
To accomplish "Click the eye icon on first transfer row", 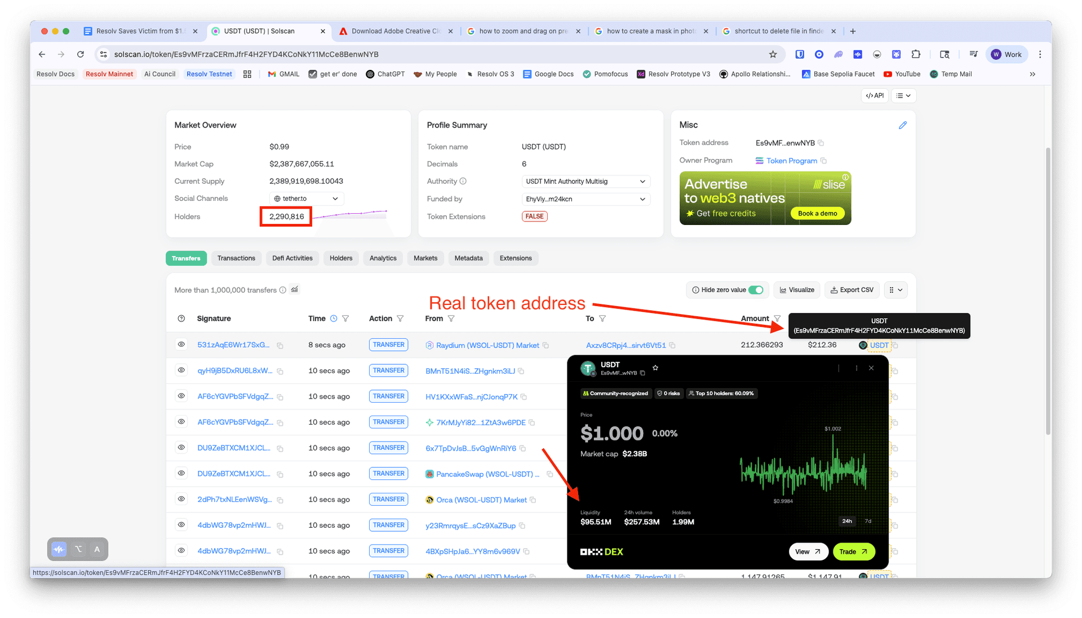I will [x=181, y=345].
